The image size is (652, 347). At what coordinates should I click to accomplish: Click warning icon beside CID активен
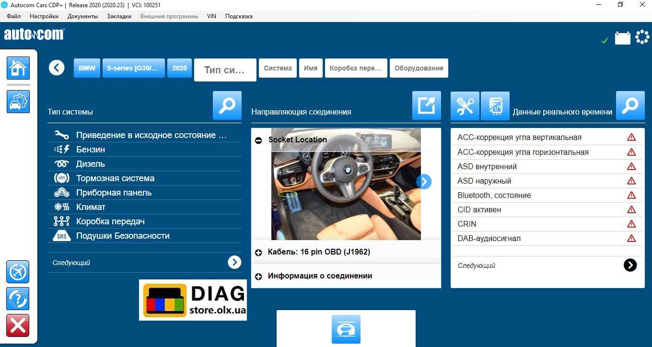pyautogui.click(x=631, y=209)
